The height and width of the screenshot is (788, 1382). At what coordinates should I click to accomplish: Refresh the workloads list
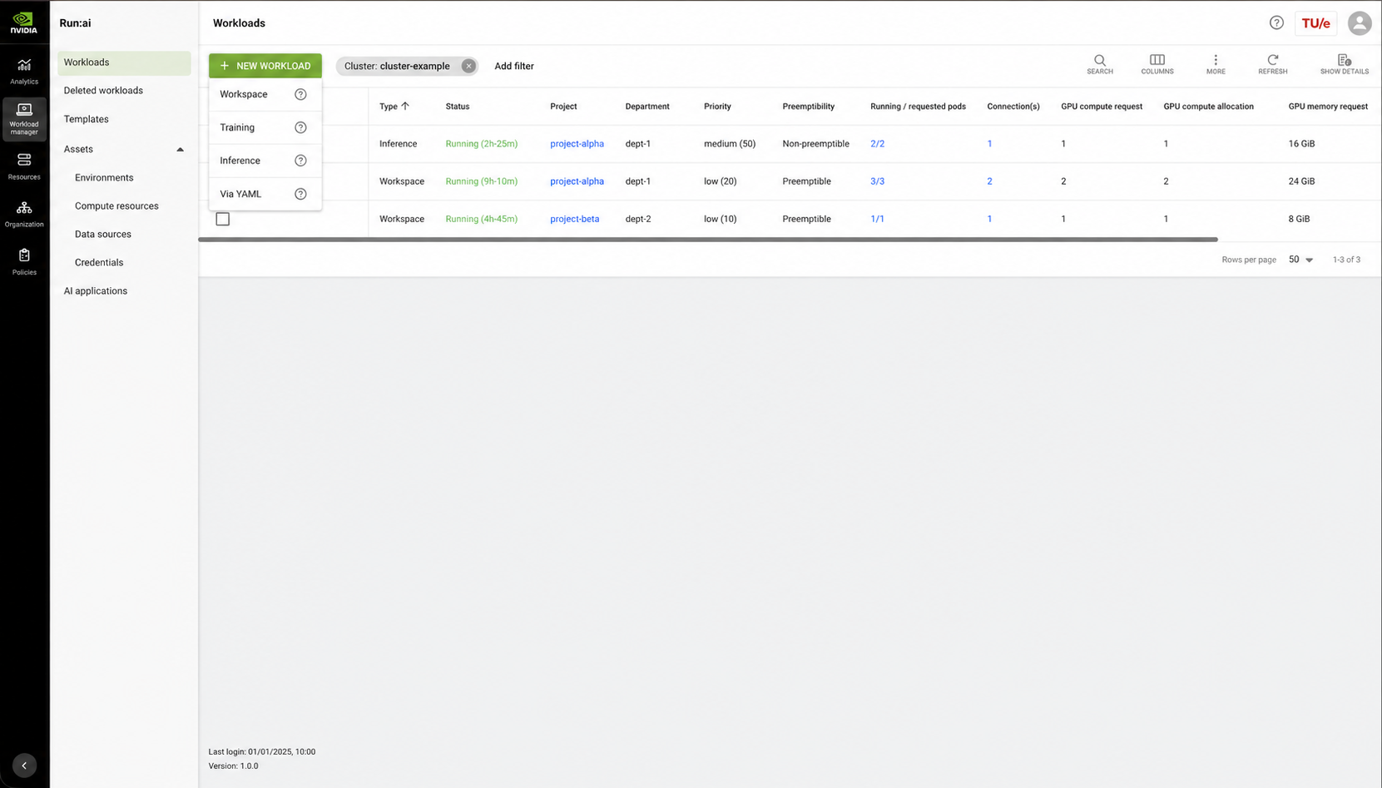pos(1273,64)
